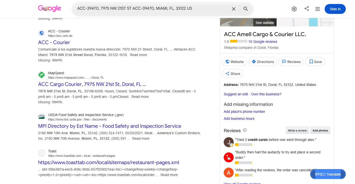
Task: Click the 'After reading the reviews' review
Action: pyautogui.click(x=276, y=170)
